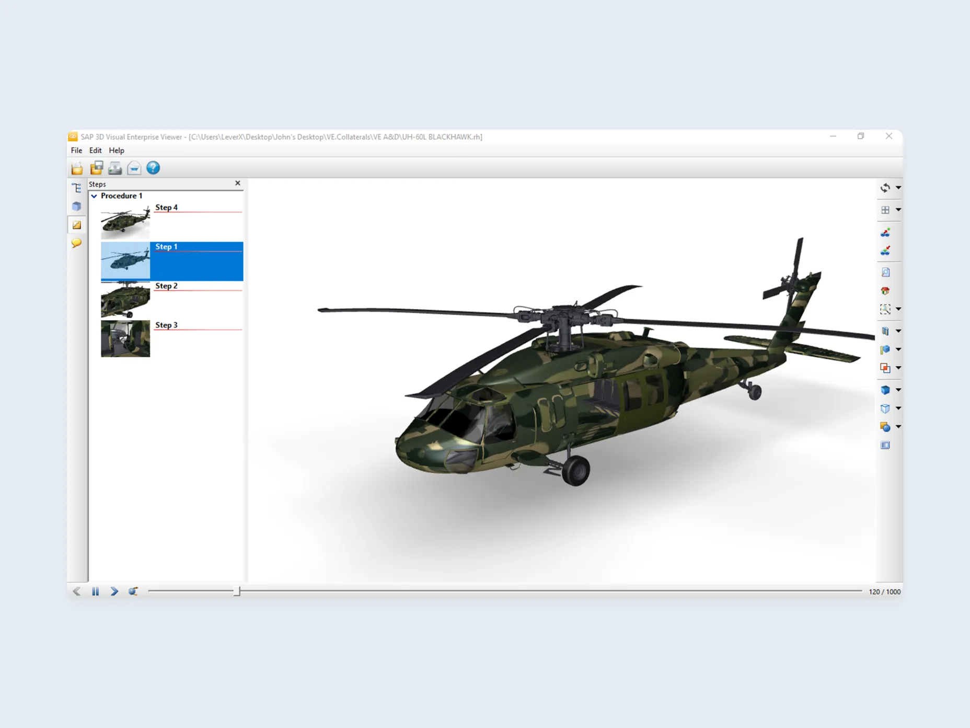Click the orange square and sphere icon
Screen dimensions: 970x728
[885, 427]
